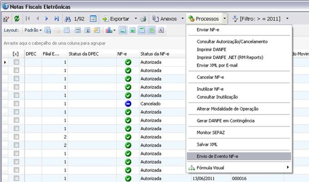Click the edit record pencil icon
The height and width of the screenshot is (182, 309).
pyautogui.click(x=6, y=19)
